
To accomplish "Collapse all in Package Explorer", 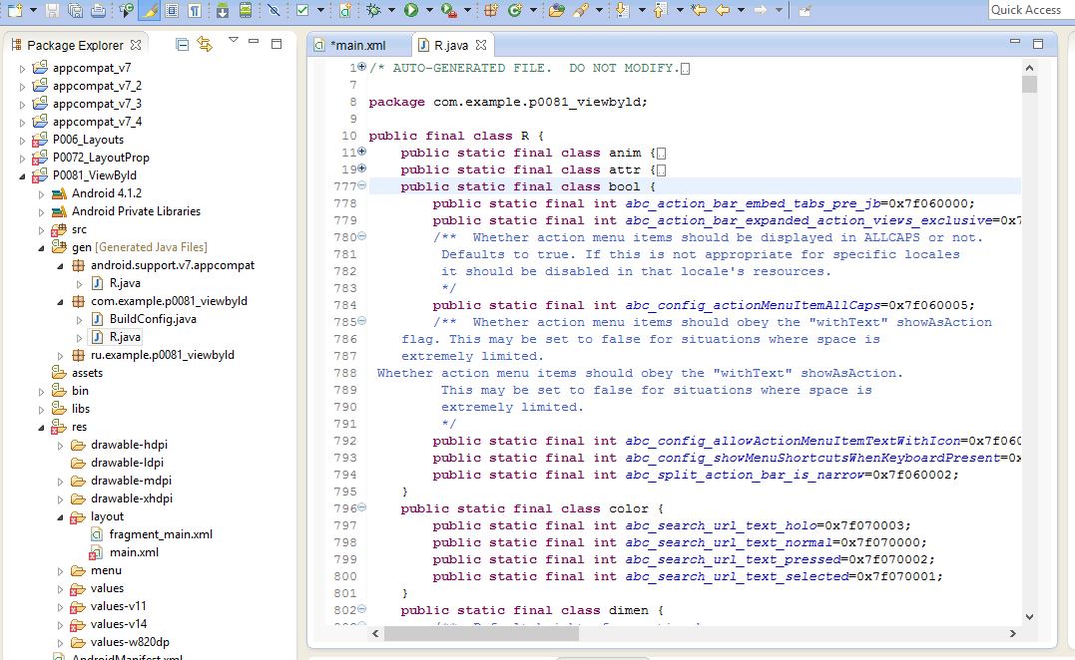I will (182, 45).
